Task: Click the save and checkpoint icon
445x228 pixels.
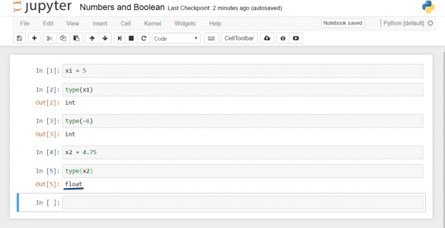Action: 19,38
